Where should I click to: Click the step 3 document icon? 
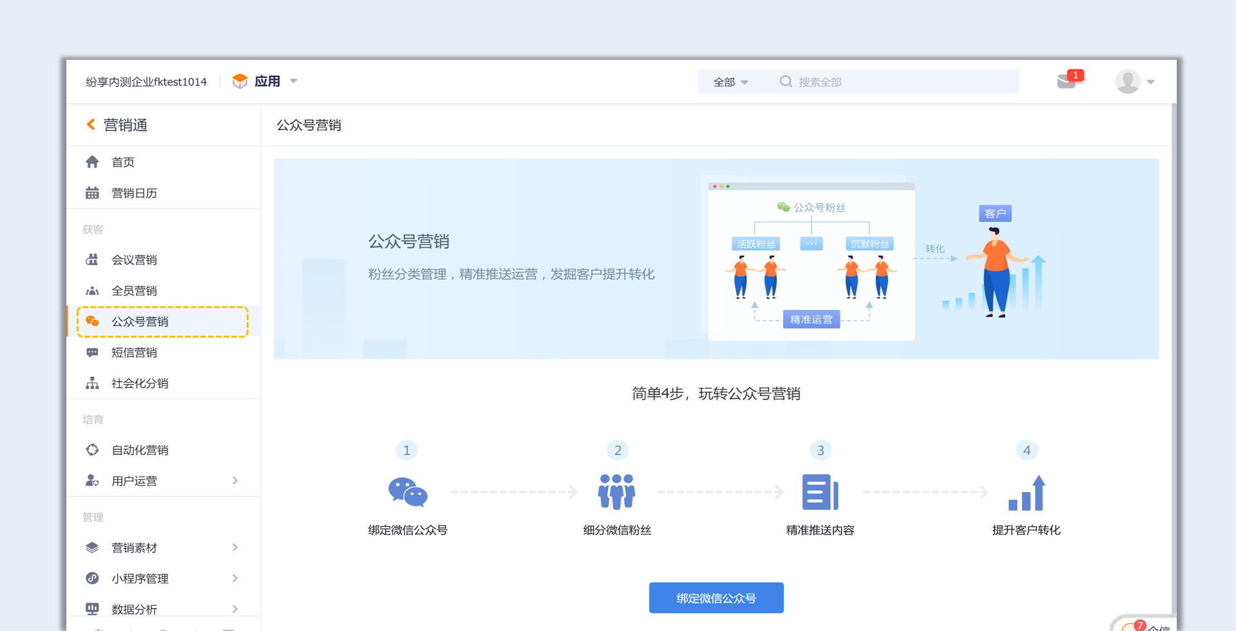coord(820,492)
